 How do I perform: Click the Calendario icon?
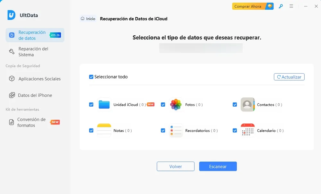247,130
